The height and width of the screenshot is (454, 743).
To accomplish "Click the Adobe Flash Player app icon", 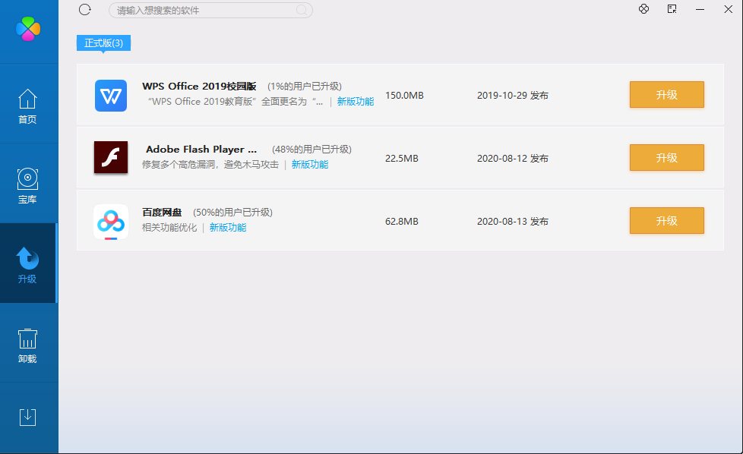I will tap(111, 157).
